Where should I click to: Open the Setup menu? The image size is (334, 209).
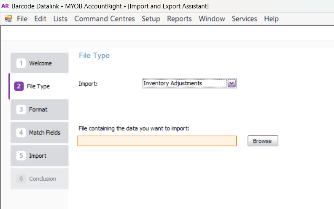click(151, 19)
